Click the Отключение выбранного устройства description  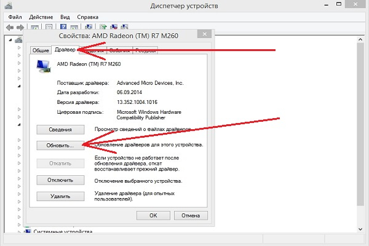(138, 181)
